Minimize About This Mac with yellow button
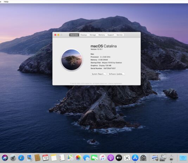This screenshot has width=188, height=163. (x=58, y=35)
